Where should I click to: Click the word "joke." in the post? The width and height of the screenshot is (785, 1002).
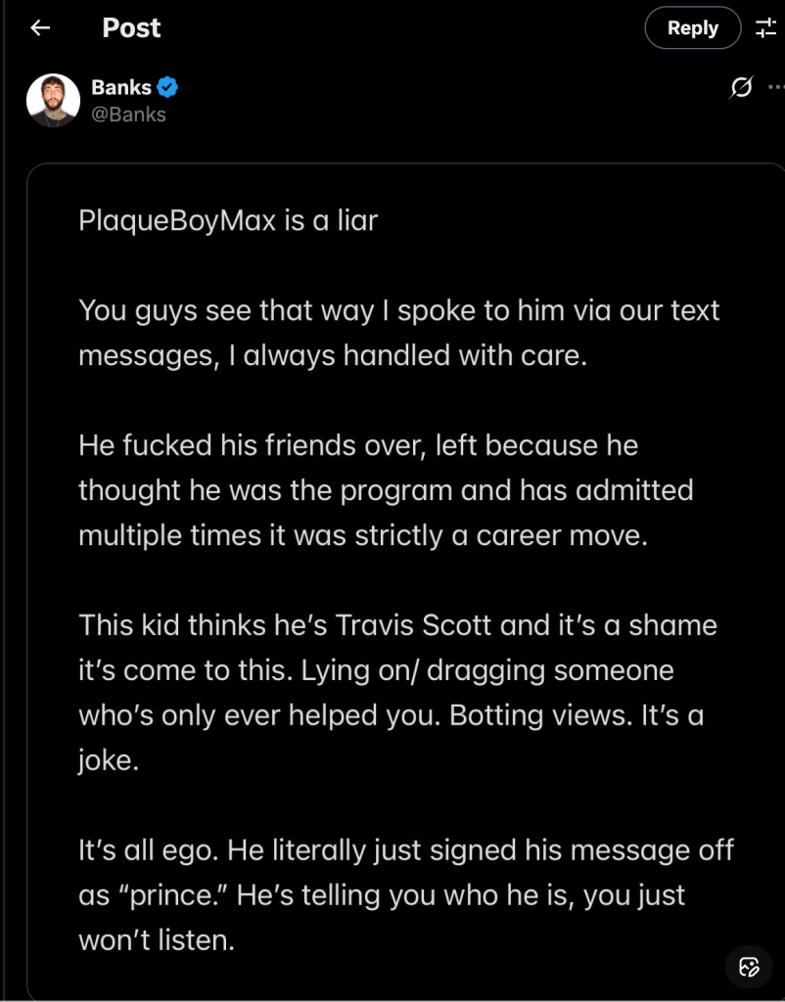pyautogui.click(x=108, y=760)
